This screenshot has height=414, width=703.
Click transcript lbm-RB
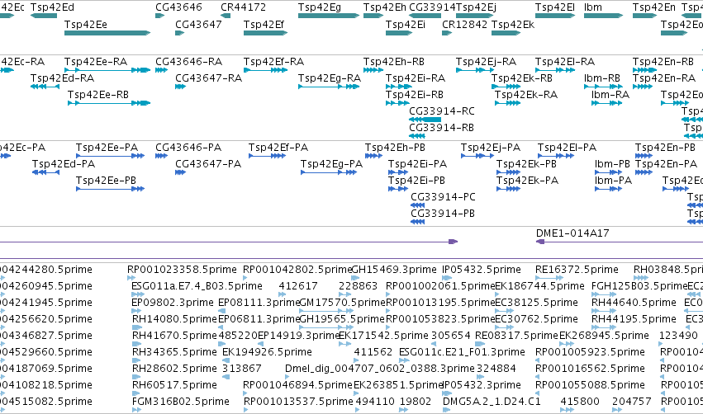click(x=602, y=78)
